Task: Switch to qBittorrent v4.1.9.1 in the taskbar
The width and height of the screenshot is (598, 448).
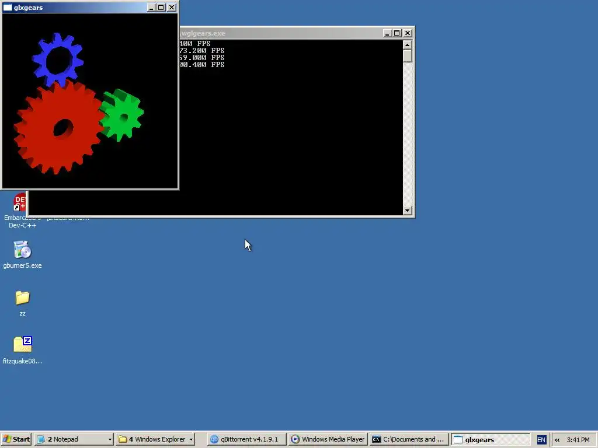Action: tap(246, 439)
